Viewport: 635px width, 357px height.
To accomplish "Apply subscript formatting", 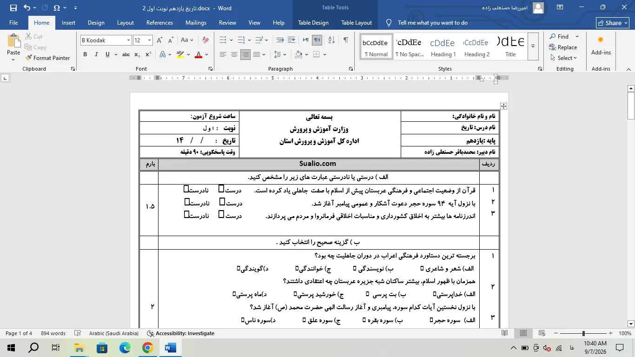I will tap(137, 54).
